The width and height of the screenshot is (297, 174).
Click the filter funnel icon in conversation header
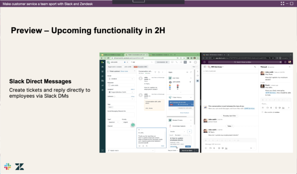pyautogui.click(x=155, y=72)
